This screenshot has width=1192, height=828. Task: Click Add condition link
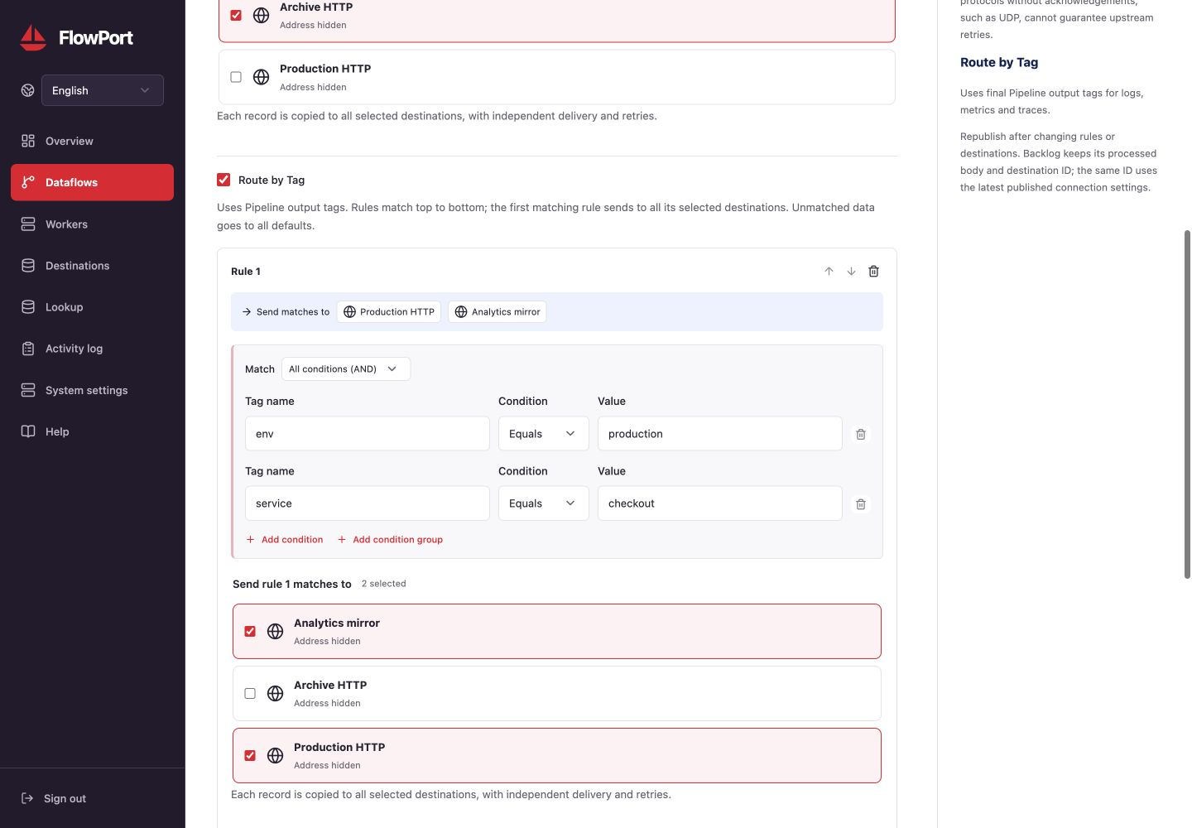tap(285, 540)
